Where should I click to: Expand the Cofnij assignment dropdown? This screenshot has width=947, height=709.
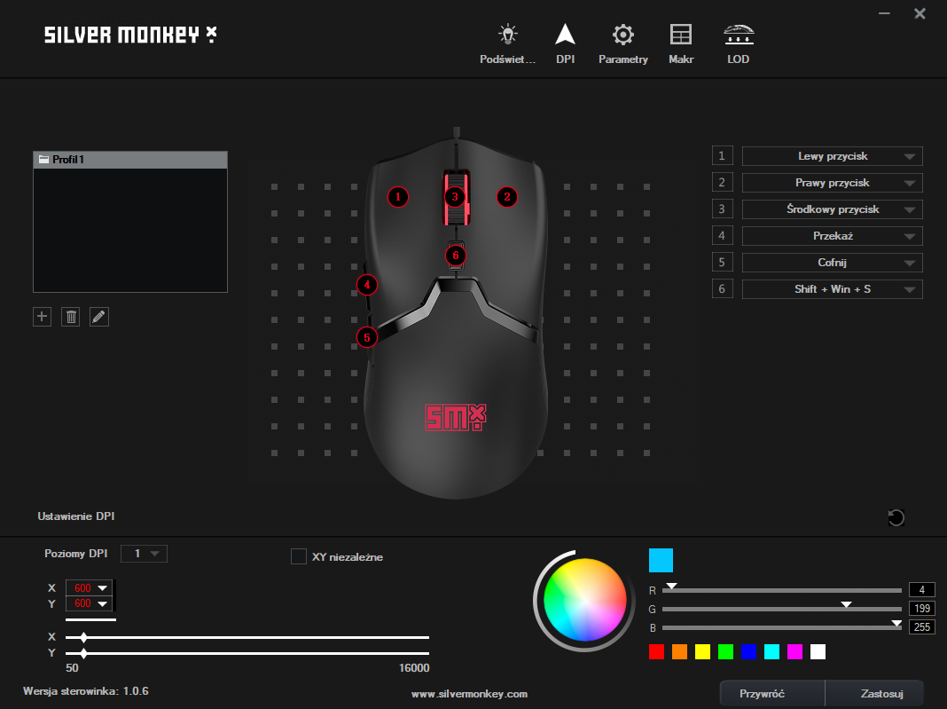[832, 263]
